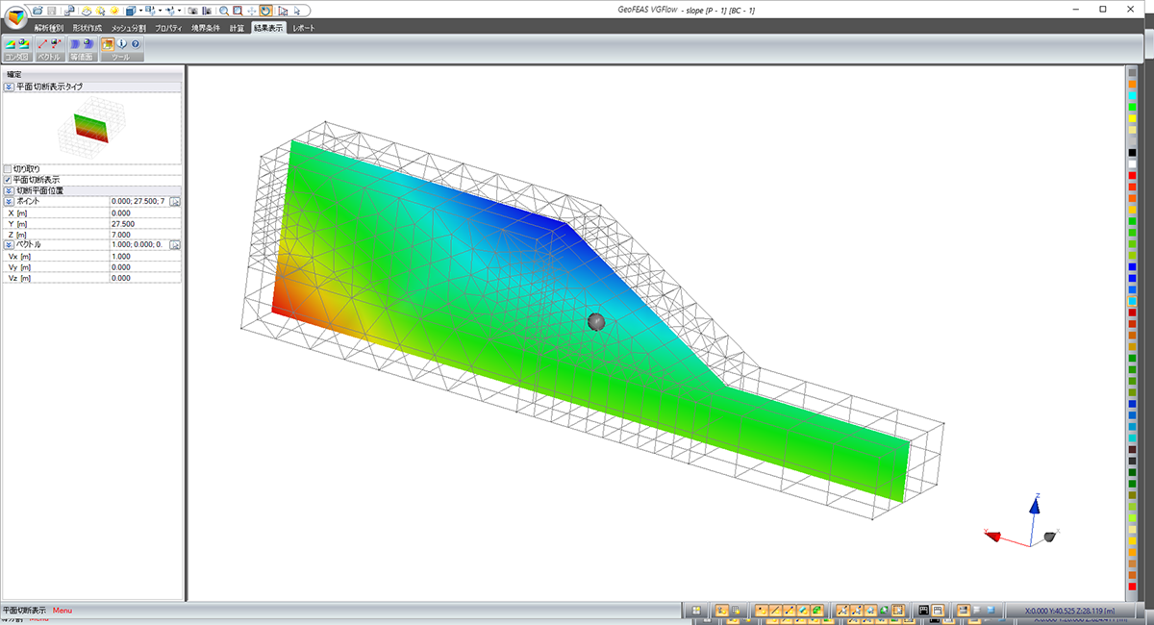This screenshot has height=625, width=1154.
Task: Switch to the メッシュ分割 tab
Action: [x=129, y=28]
